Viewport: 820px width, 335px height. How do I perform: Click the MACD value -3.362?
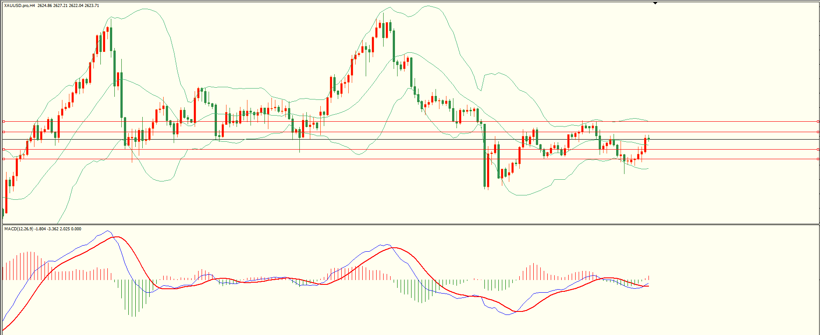pos(53,229)
